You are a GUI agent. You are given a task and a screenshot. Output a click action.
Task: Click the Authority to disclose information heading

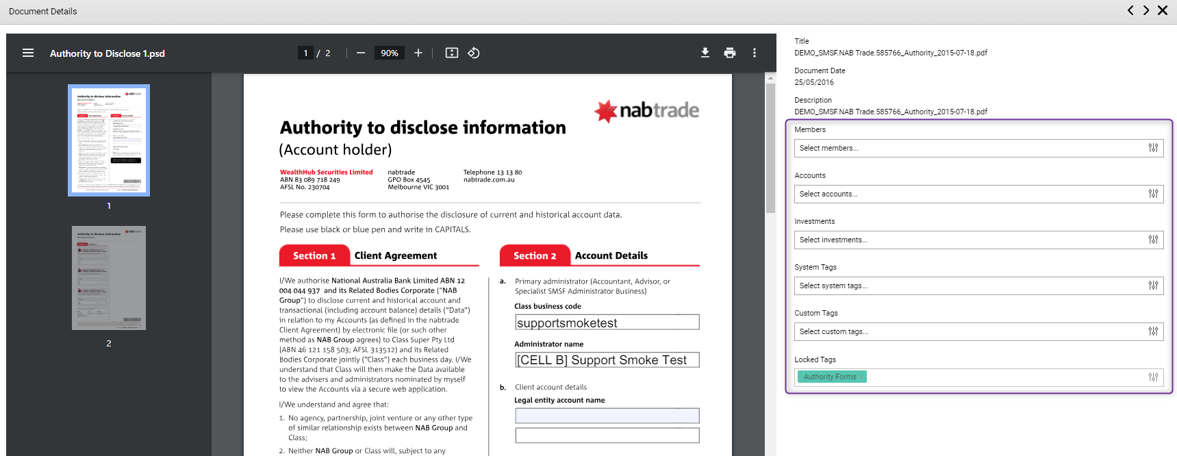point(423,128)
